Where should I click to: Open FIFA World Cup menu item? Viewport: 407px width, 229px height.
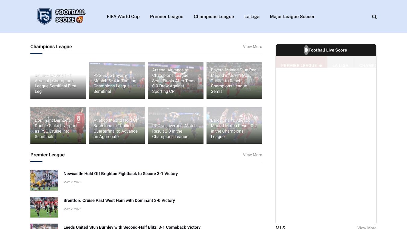click(x=123, y=17)
